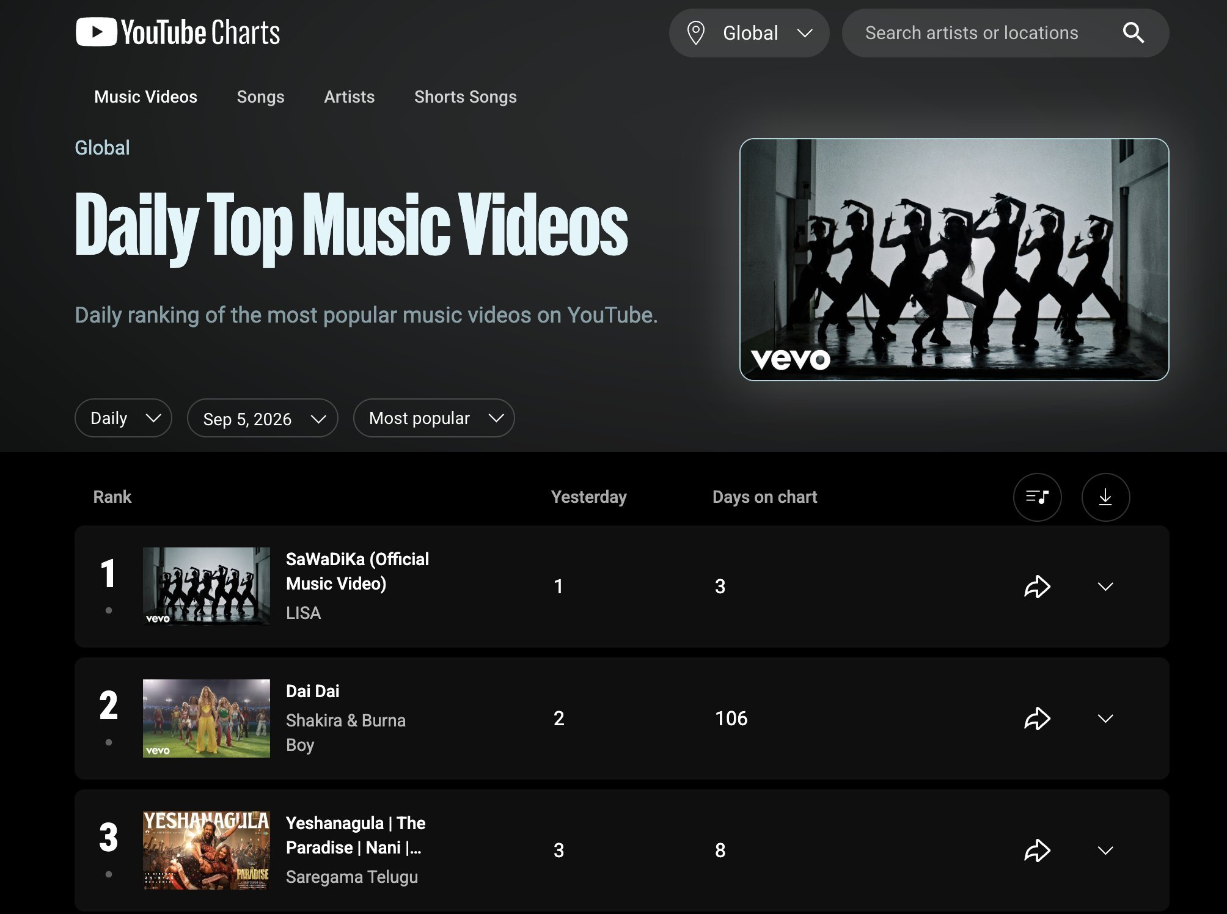Switch to the Shorts Songs tab
This screenshot has height=914, width=1227.
point(465,97)
